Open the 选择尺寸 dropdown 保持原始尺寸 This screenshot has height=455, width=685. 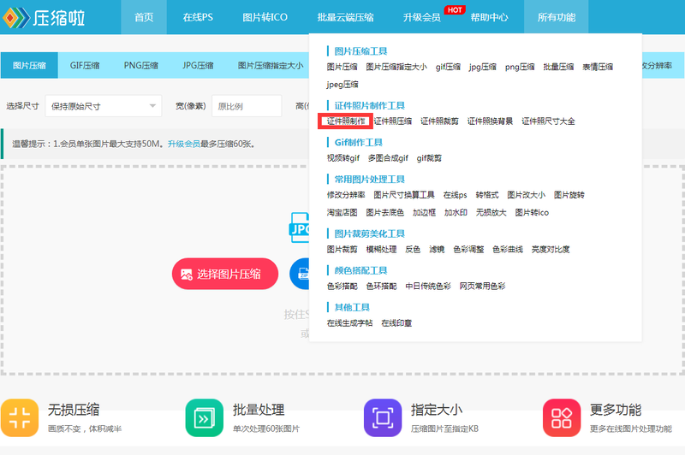[x=104, y=106]
